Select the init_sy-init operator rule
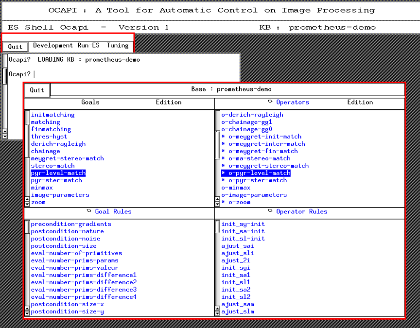 243,224
